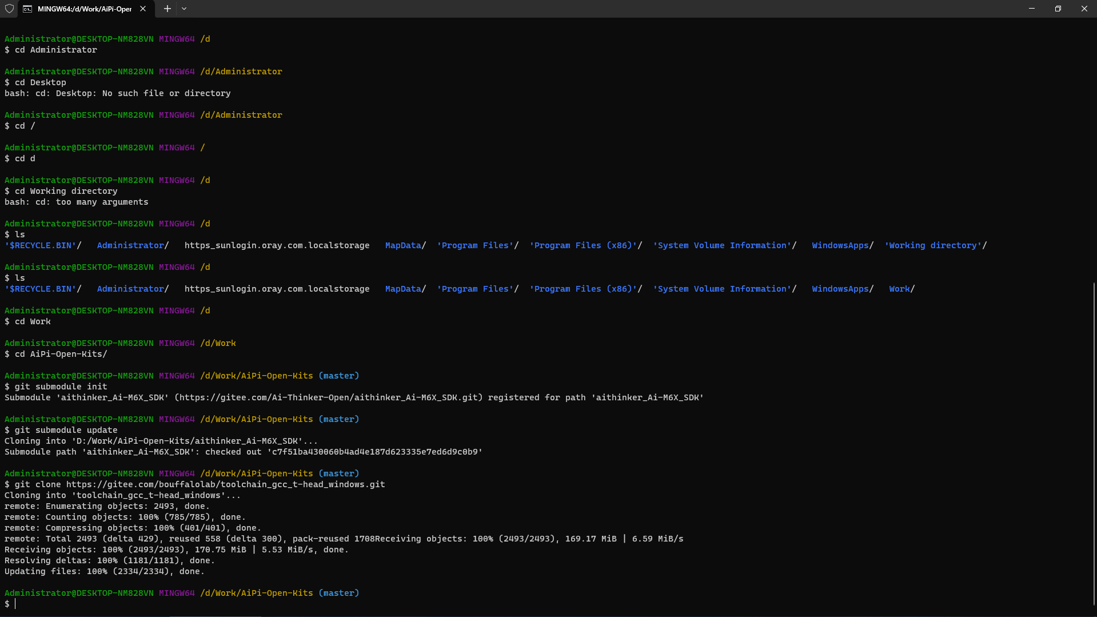Viewport: 1097px width, 617px height.
Task: Minimize the terminal window
Action: (1031, 9)
